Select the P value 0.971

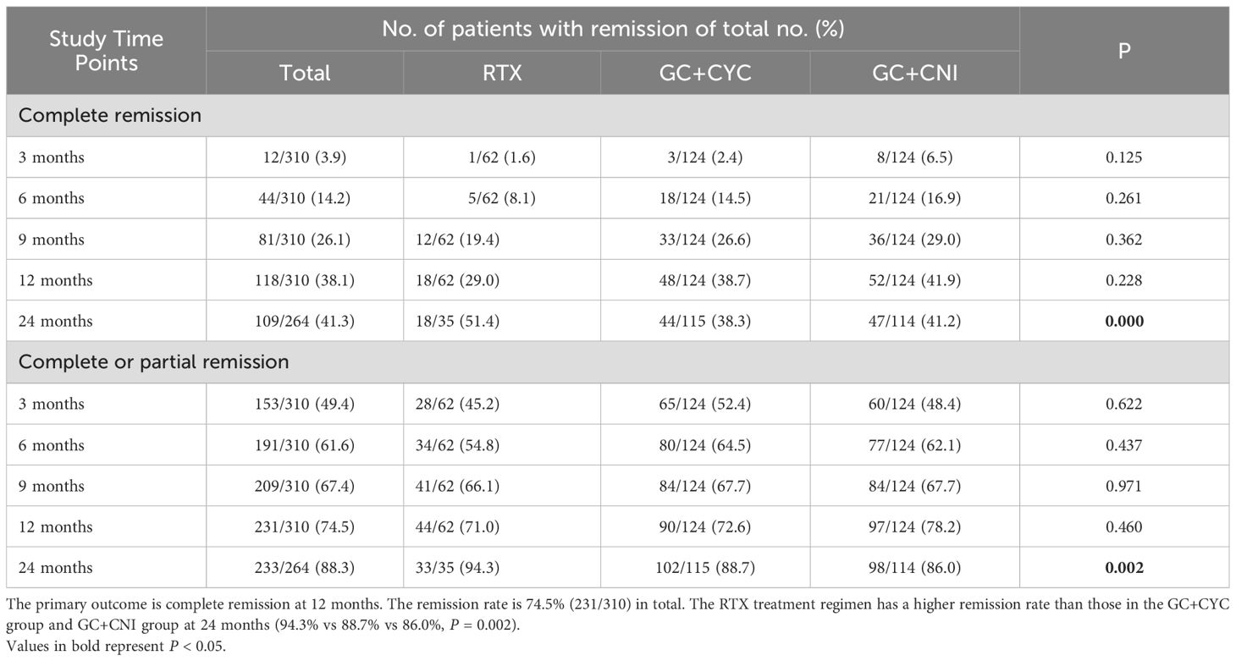coord(1124,486)
